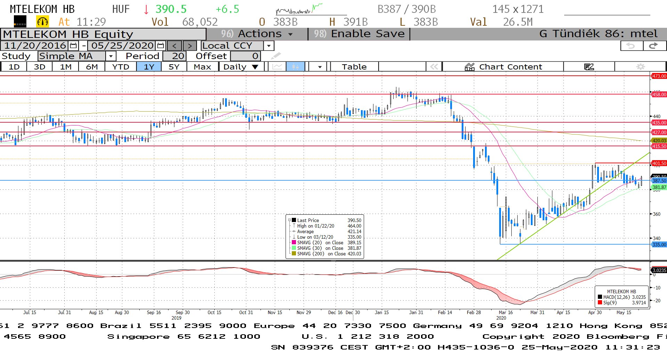Viewport: 667px width, 361px height.
Task: Click the green SMAVG (30) color swatch
Action: 294,248
